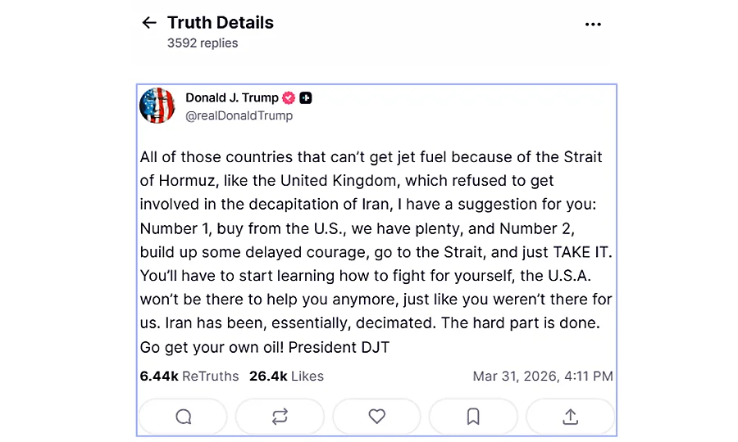The height and width of the screenshot is (442, 738).
Task: Reply using the speech bubble icon
Action: pos(183,417)
